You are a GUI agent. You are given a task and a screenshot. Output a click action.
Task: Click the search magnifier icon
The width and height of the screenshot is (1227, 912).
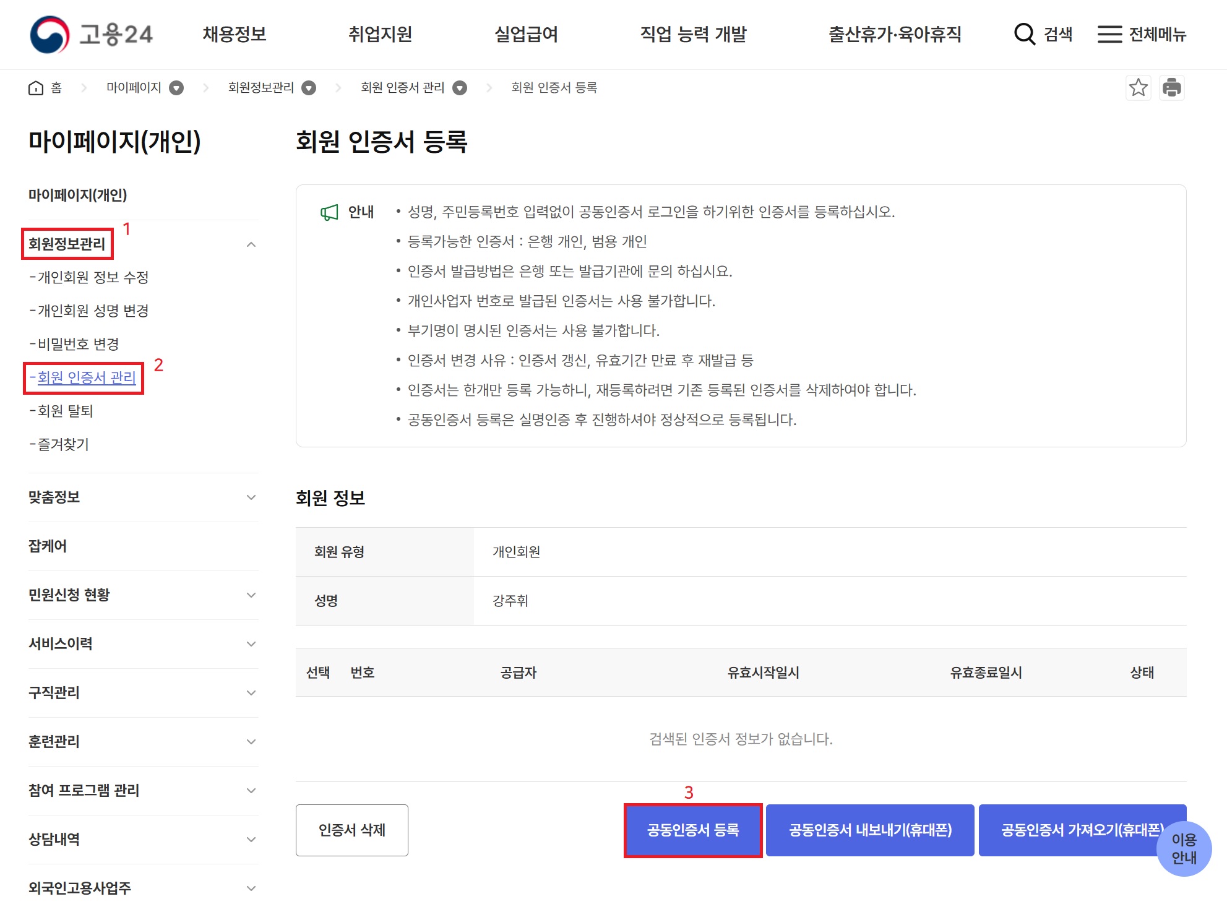point(1024,34)
